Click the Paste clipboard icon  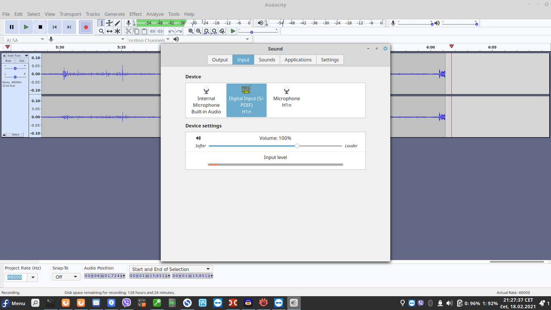pyautogui.click(x=144, y=31)
